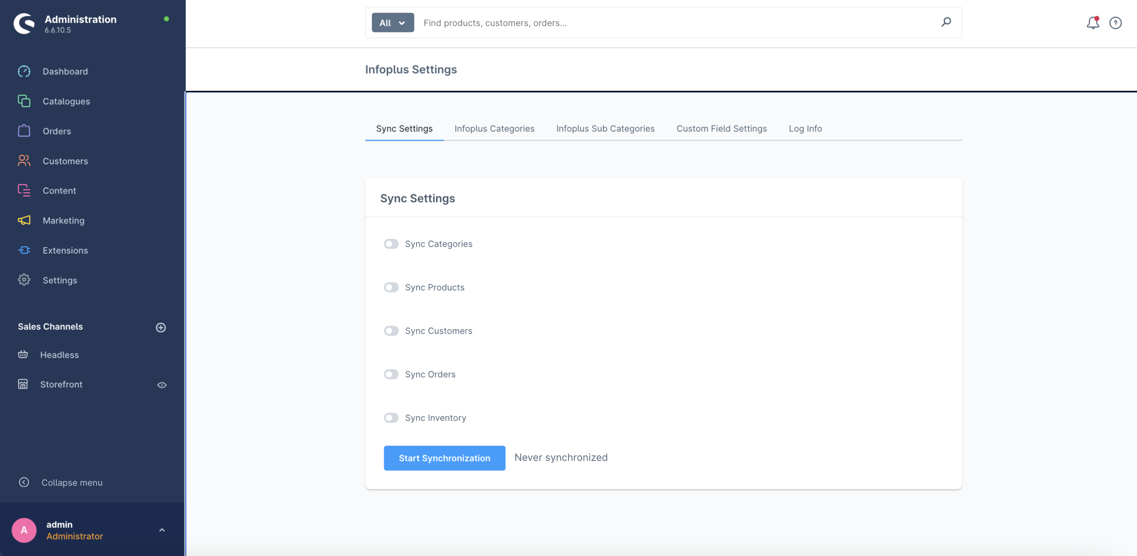Show Storefront via eye icon
The height and width of the screenshot is (556, 1137).
pos(162,385)
